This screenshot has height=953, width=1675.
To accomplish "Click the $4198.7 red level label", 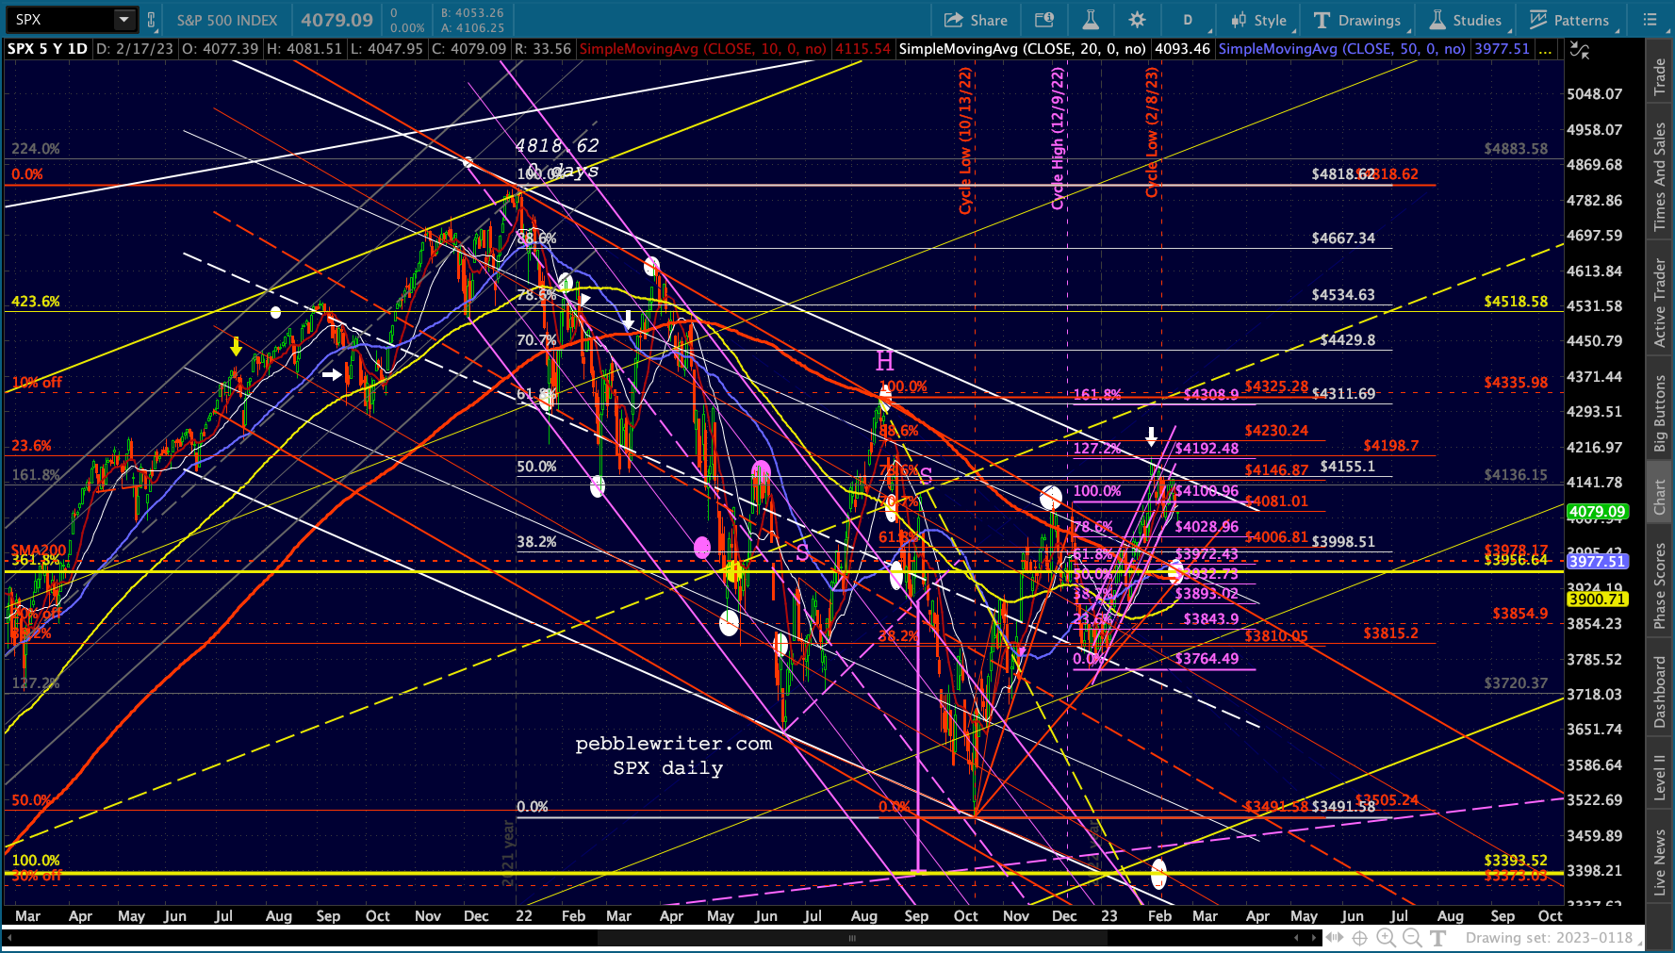I will [x=1390, y=446].
